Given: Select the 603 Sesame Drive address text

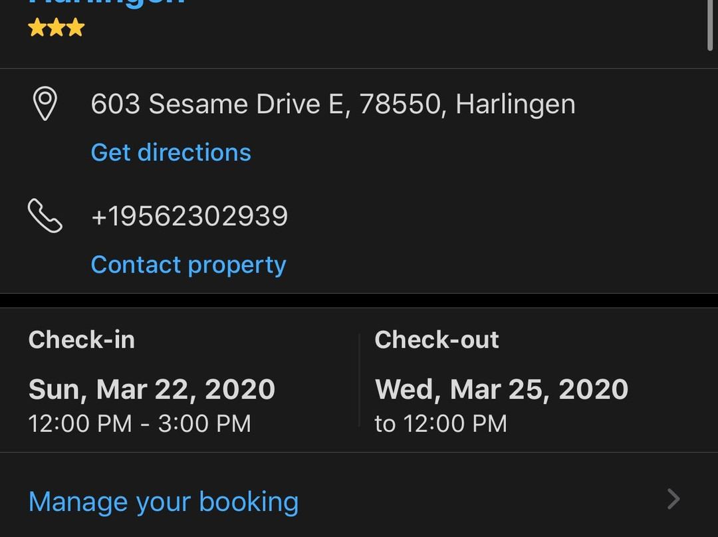Looking at the screenshot, I should click(x=332, y=104).
